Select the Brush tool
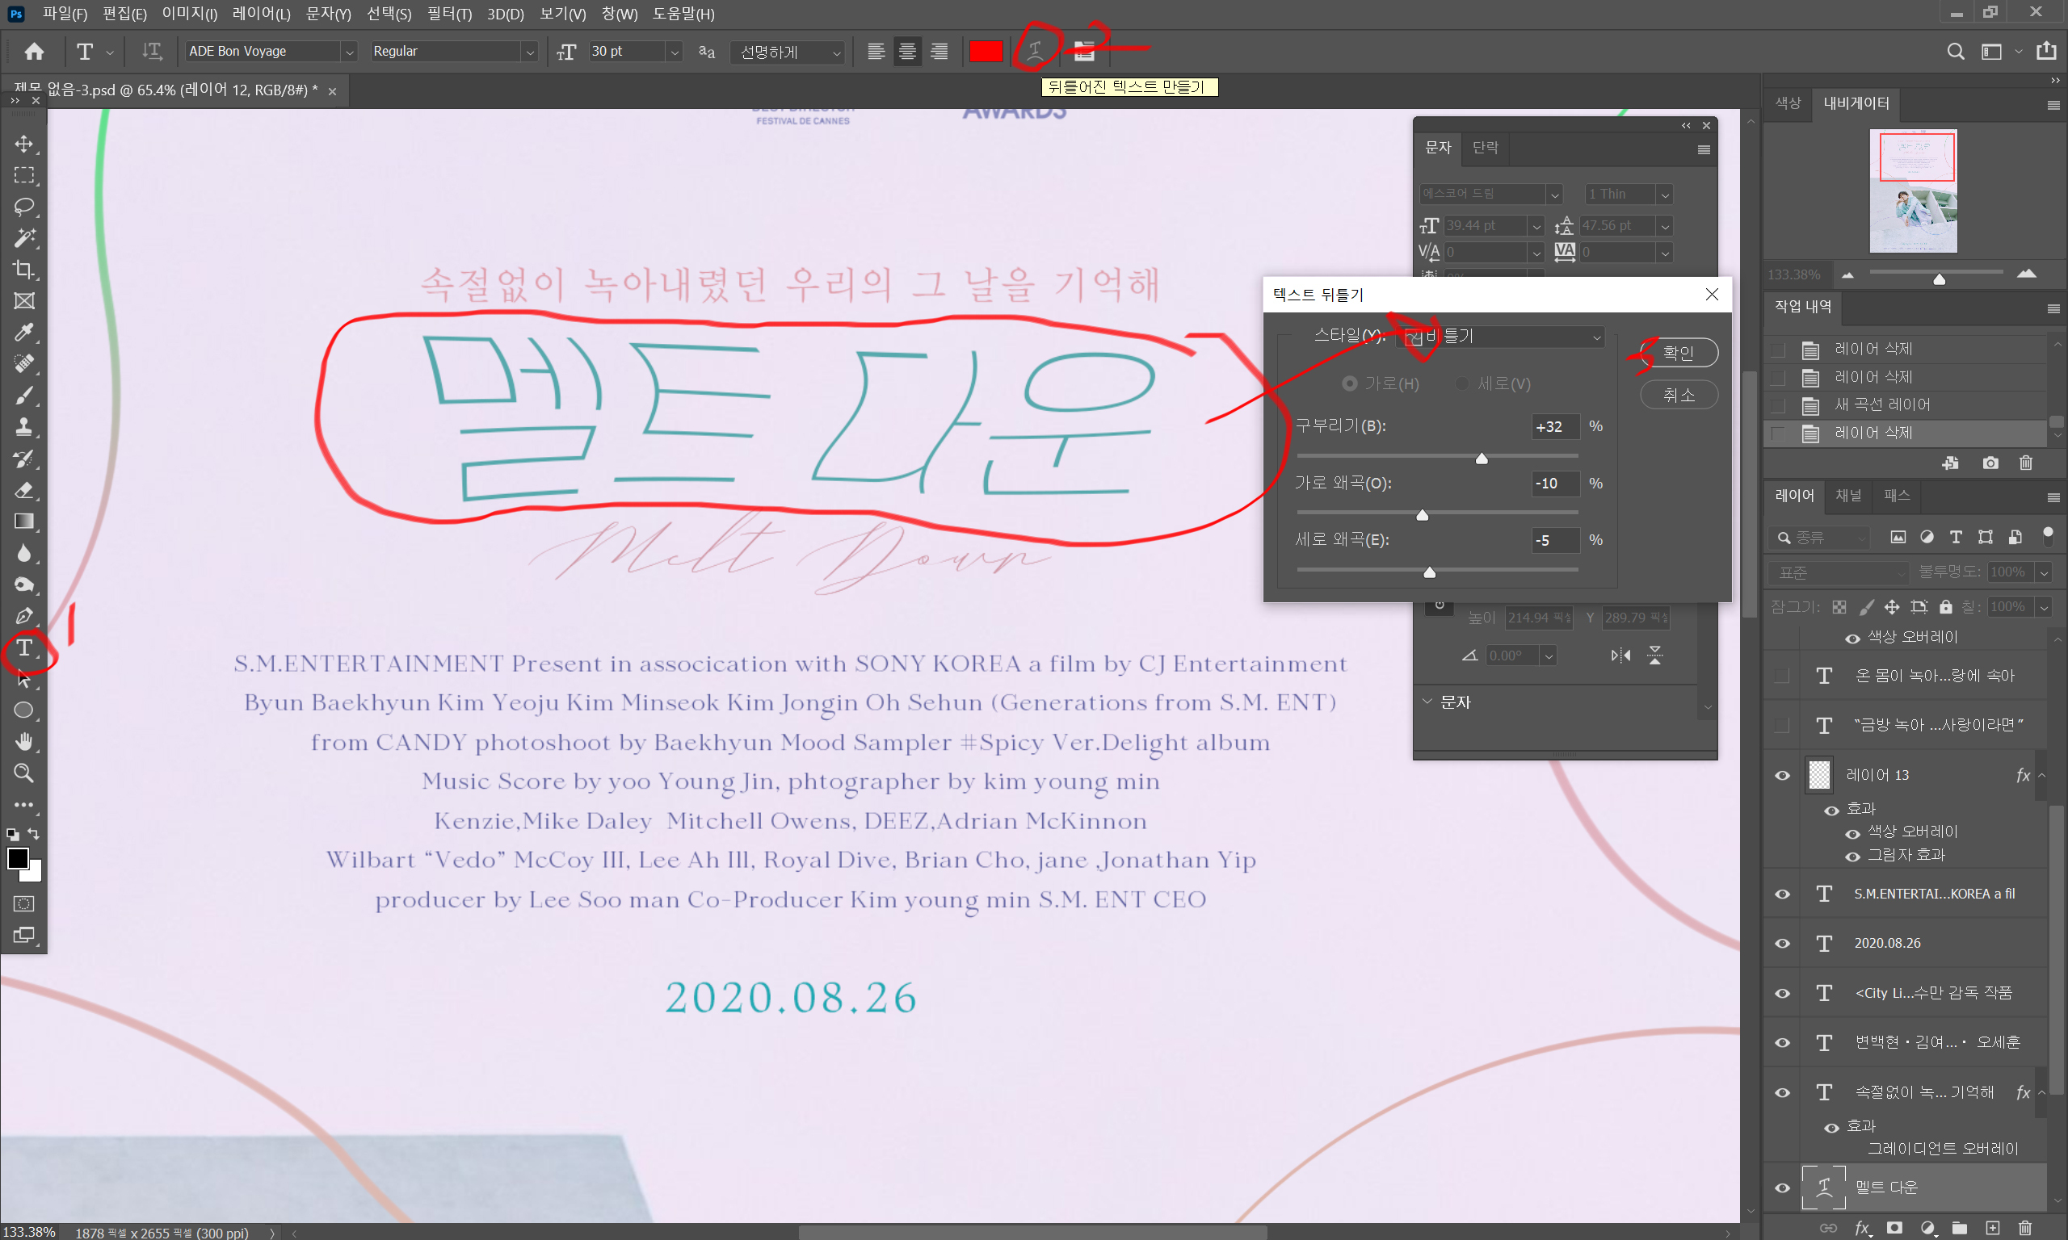2068x1240 pixels. pos(24,396)
